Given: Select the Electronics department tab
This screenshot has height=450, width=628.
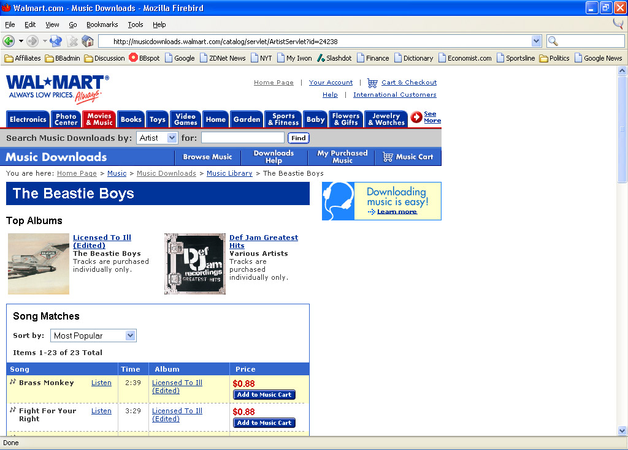Looking at the screenshot, I should [28, 119].
